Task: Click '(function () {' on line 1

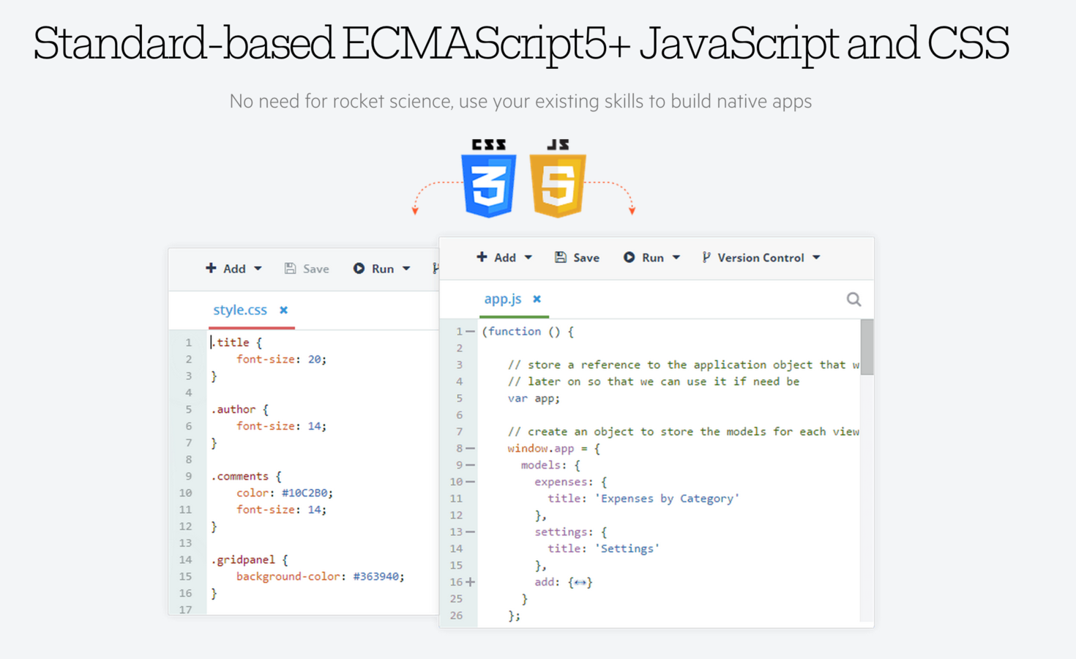Action: coord(528,332)
